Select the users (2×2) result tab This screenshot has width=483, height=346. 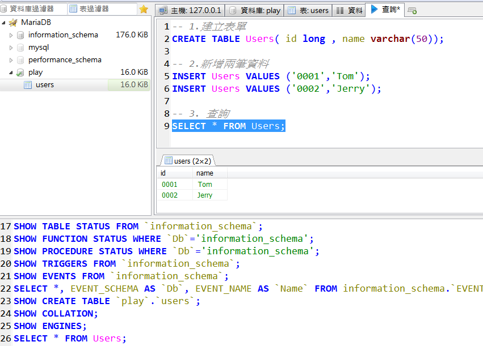click(x=187, y=161)
